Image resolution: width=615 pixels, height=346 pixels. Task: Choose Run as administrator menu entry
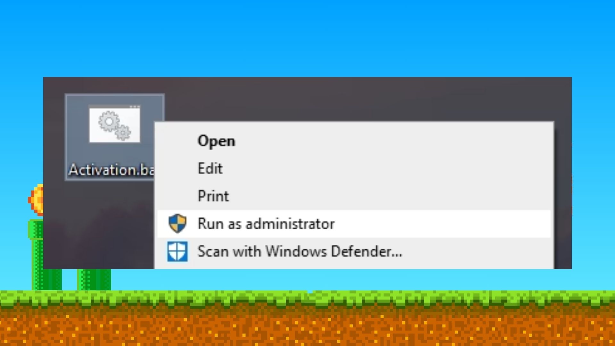(354, 224)
